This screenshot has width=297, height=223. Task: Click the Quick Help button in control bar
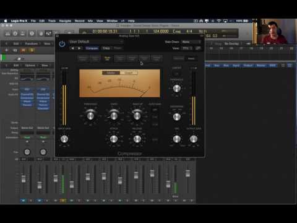click(x=32, y=33)
